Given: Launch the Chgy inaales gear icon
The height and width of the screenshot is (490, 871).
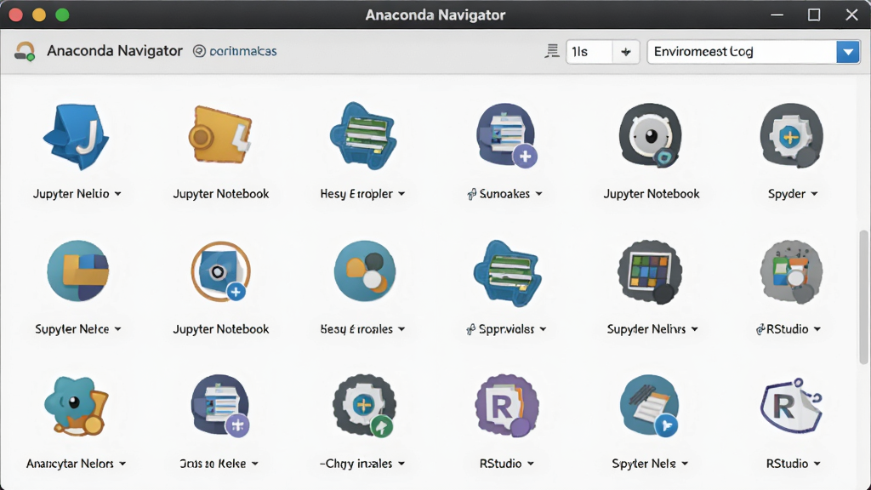Looking at the screenshot, I should pyautogui.click(x=364, y=406).
